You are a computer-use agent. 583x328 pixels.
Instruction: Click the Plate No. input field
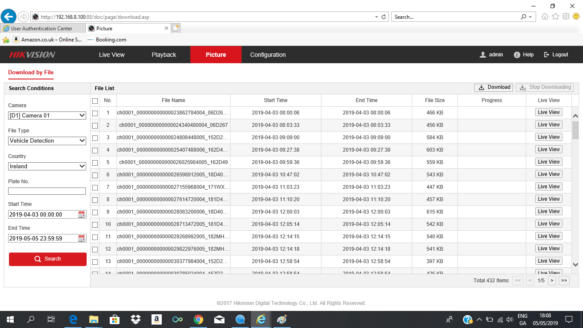tap(47, 191)
